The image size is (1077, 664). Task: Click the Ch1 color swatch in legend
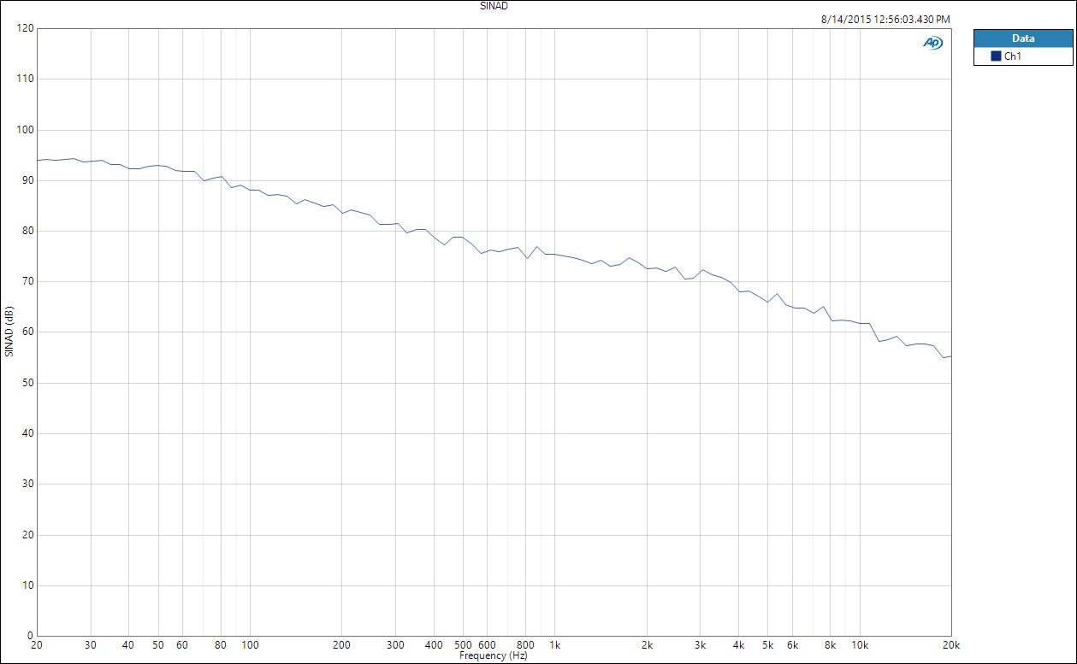click(x=996, y=56)
